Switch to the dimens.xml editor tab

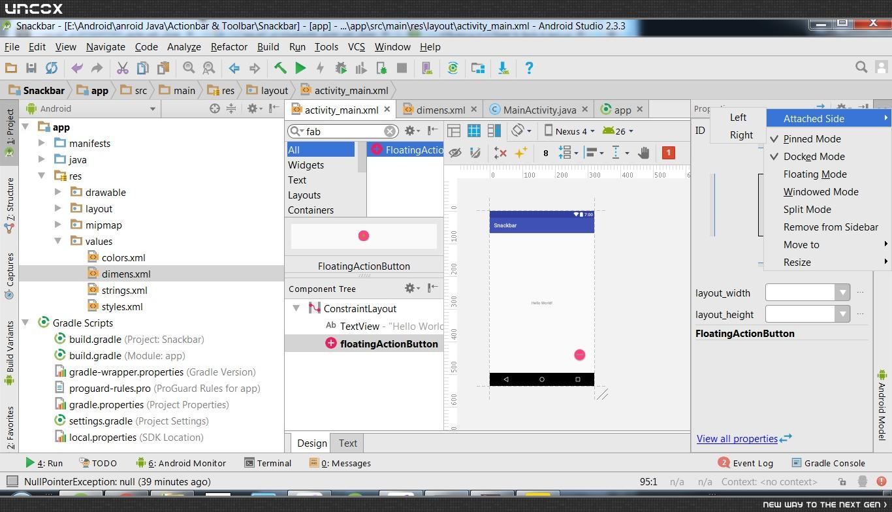coord(440,110)
